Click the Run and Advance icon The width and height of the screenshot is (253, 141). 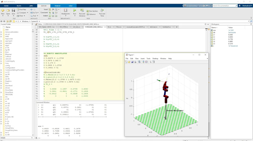(82, 10)
